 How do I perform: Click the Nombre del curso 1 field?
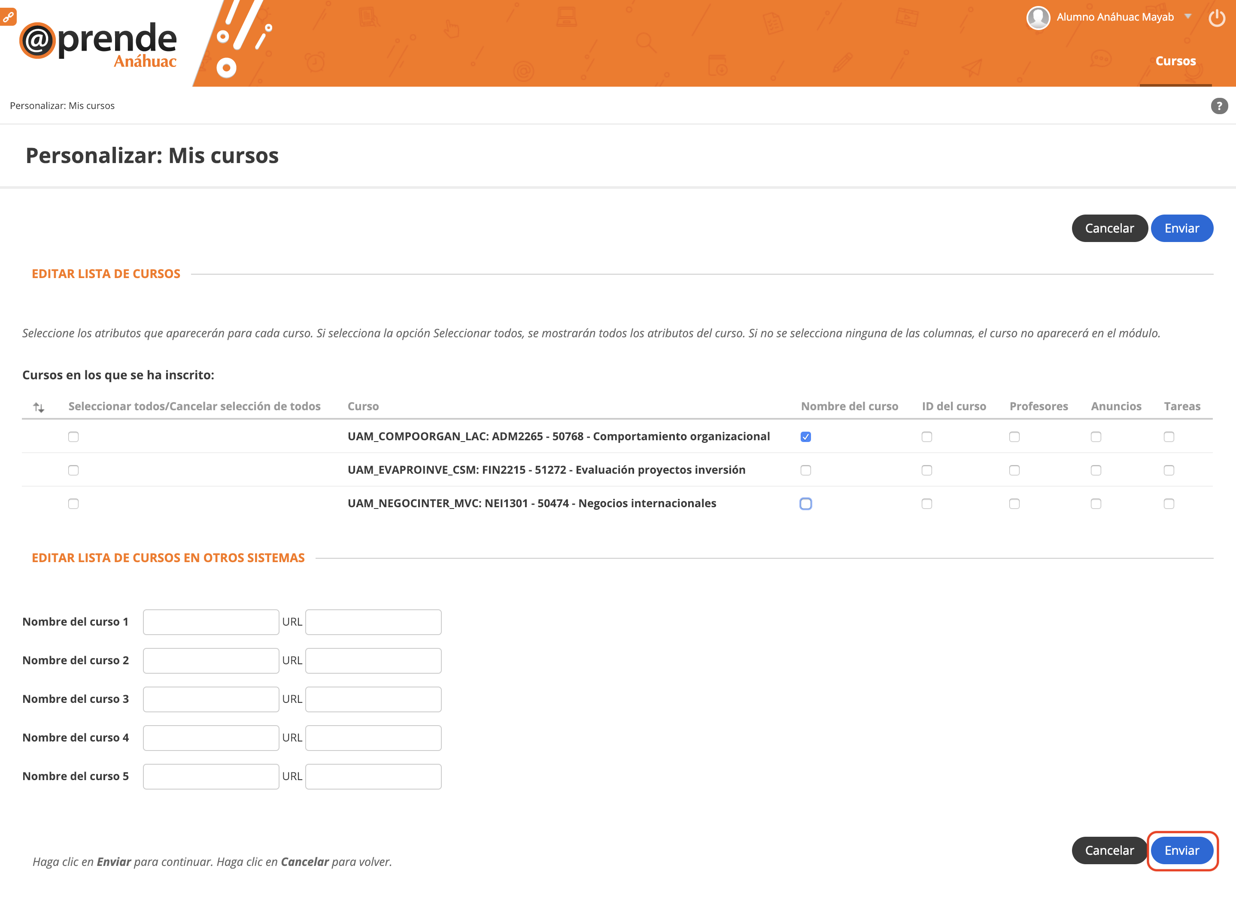pyautogui.click(x=210, y=622)
